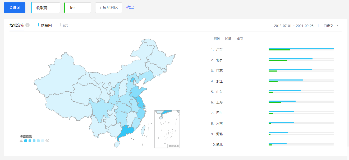The image size is (349, 160).
Task: Switch to the 城市 tab
Action: pyautogui.click(x=239, y=39)
